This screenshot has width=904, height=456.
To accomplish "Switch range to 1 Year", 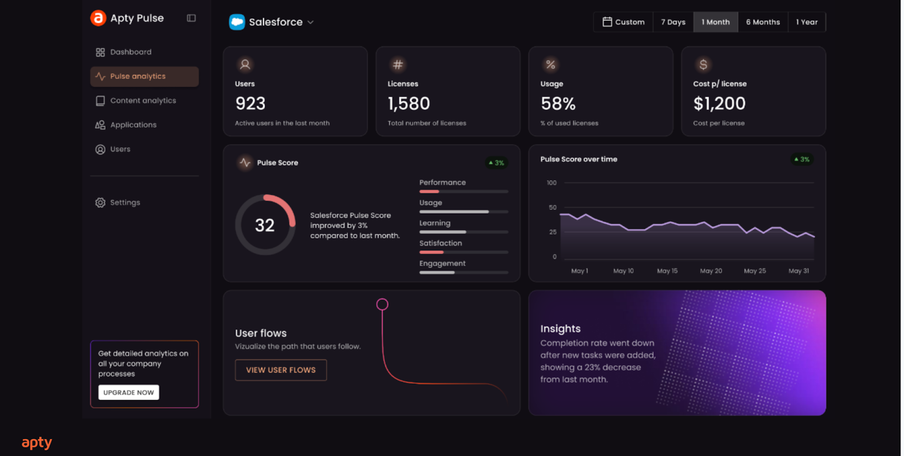I will (807, 22).
